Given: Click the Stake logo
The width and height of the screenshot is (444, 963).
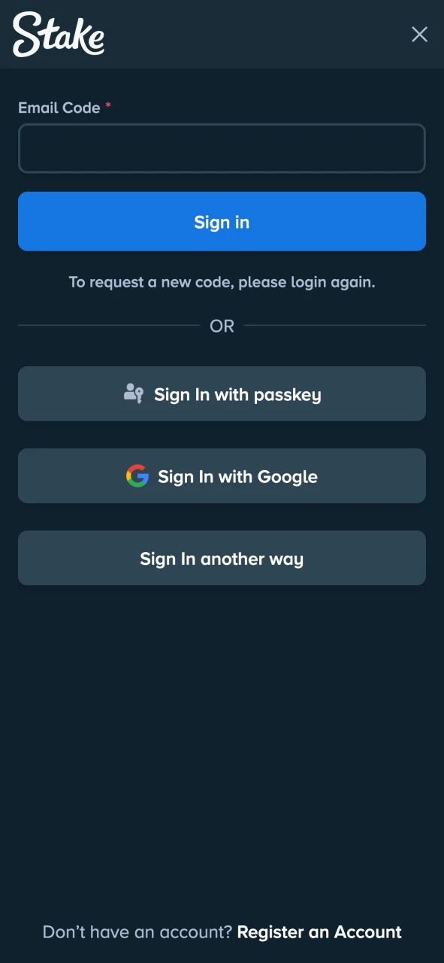Looking at the screenshot, I should click(57, 34).
